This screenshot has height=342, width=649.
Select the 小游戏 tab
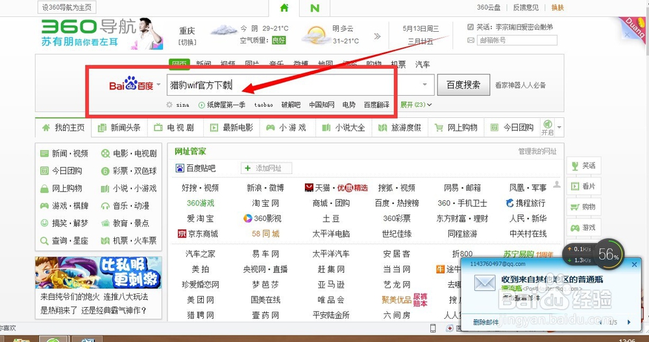pos(288,128)
